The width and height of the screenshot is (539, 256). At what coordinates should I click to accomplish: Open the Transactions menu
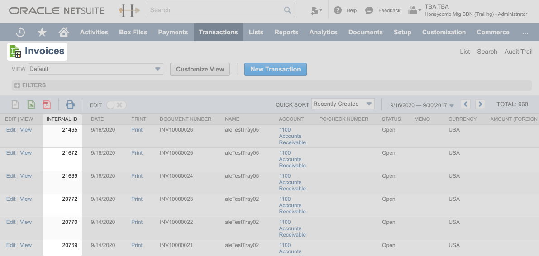[x=218, y=32]
